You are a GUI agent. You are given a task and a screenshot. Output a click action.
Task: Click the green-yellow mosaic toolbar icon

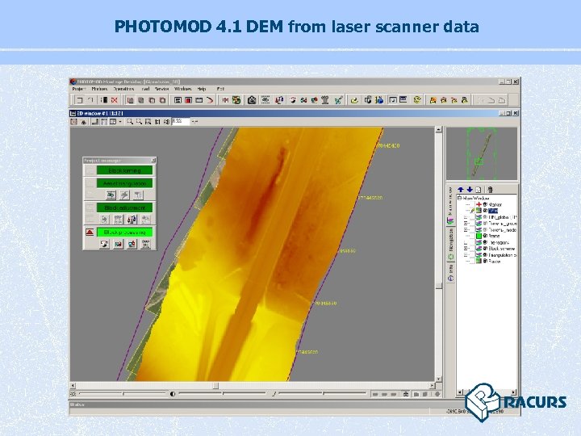(x=236, y=100)
